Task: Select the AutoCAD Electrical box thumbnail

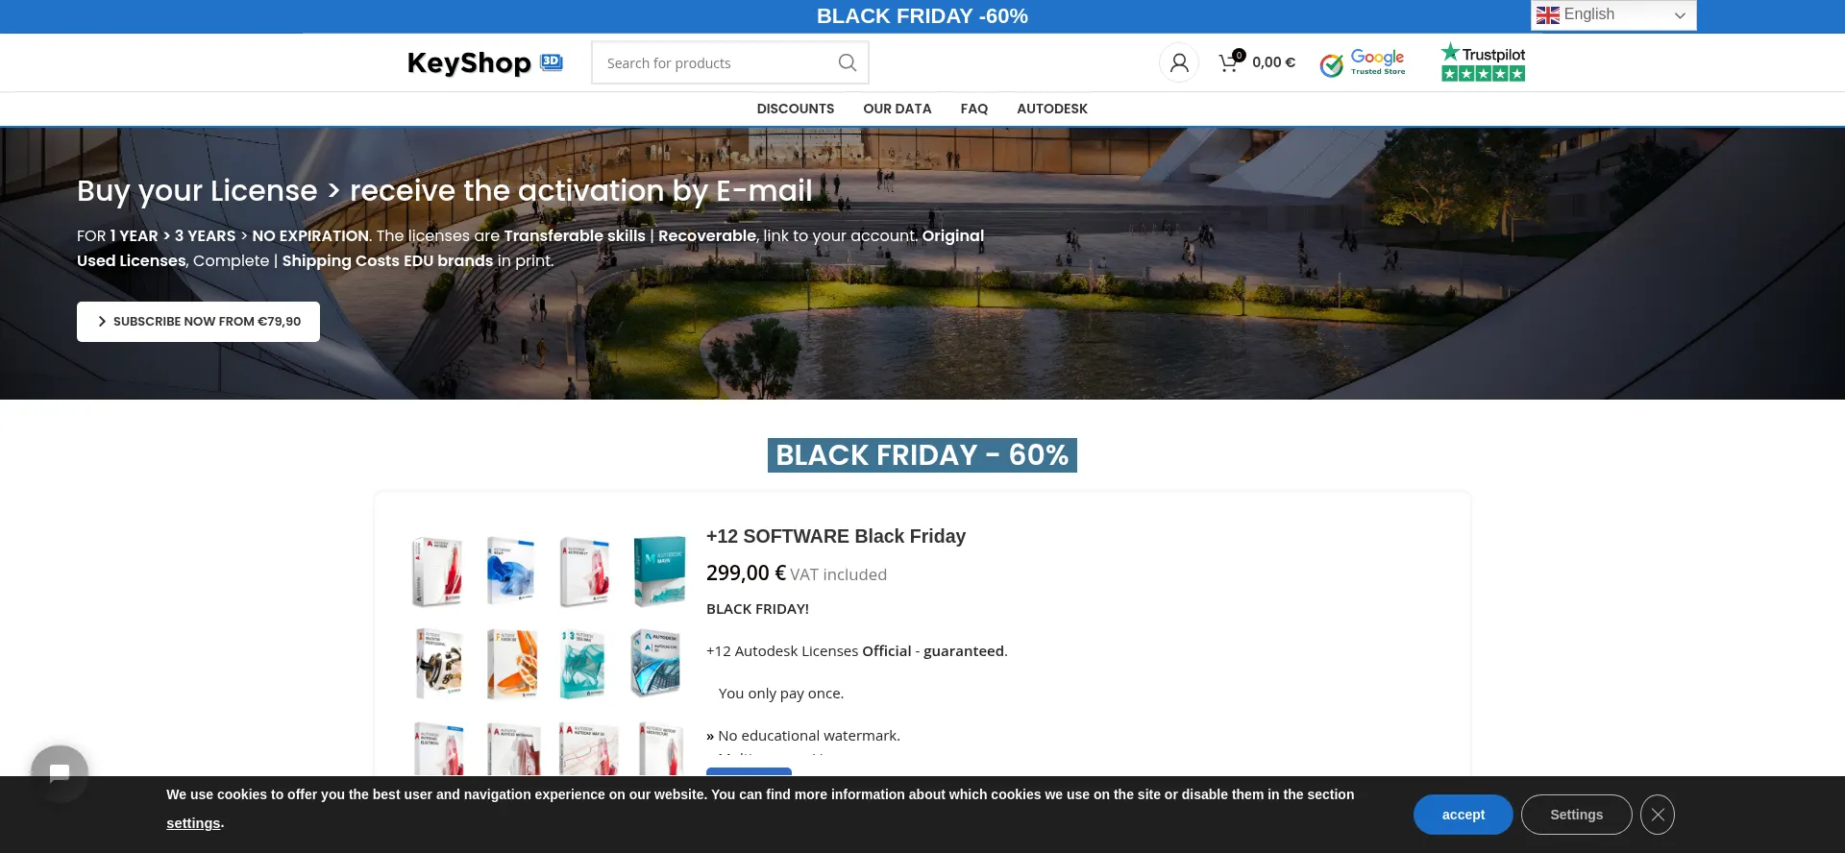Action: (439, 748)
